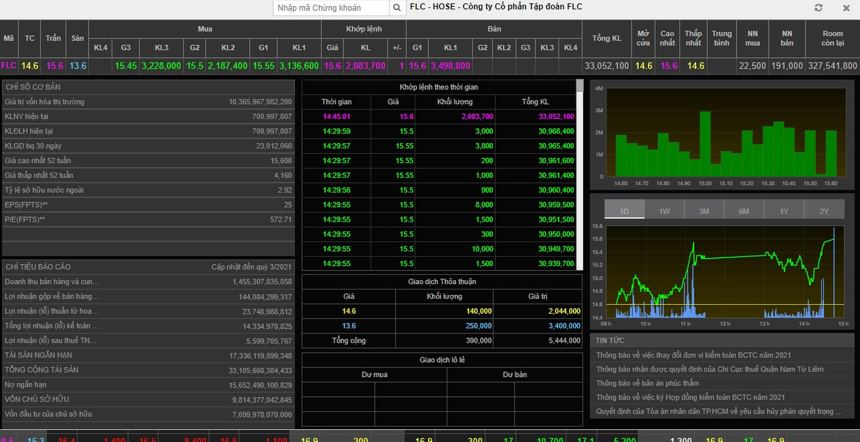Click the tallest volume bar at price 15.00
Viewport: 860px width, 442px height.
705,144
